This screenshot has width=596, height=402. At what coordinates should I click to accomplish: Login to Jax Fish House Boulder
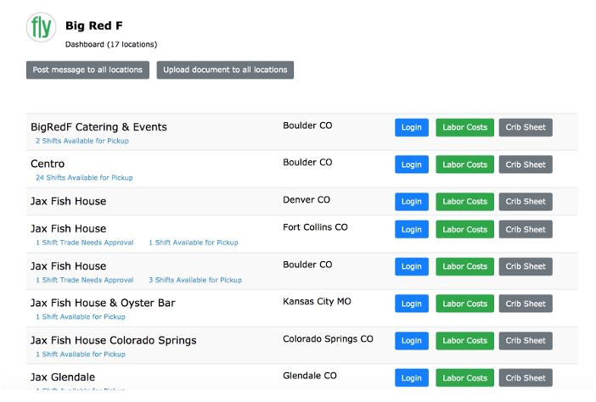click(x=412, y=266)
